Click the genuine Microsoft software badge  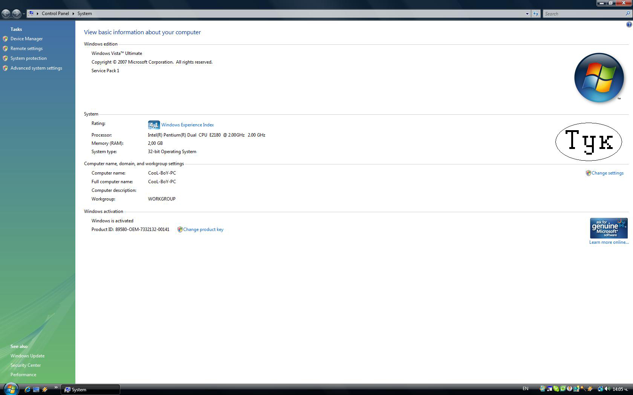[609, 228]
